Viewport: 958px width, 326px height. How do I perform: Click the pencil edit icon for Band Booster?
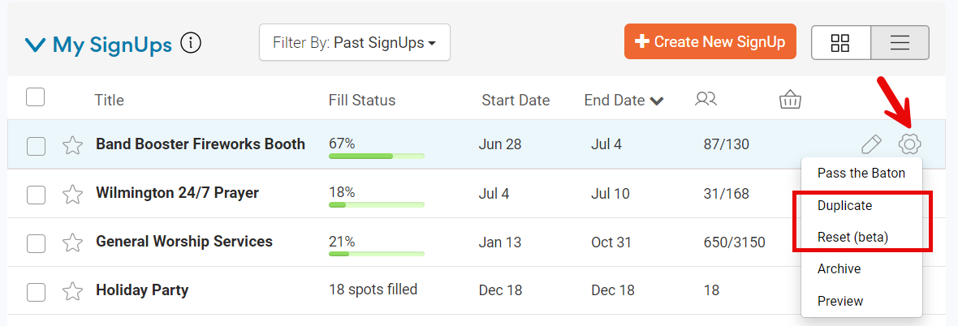click(870, 145)
